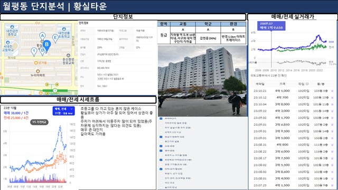Click 3억 6,850 price in 23.09.01 row
The height and width of the screenshot is (190, 338).
[282, 125]
